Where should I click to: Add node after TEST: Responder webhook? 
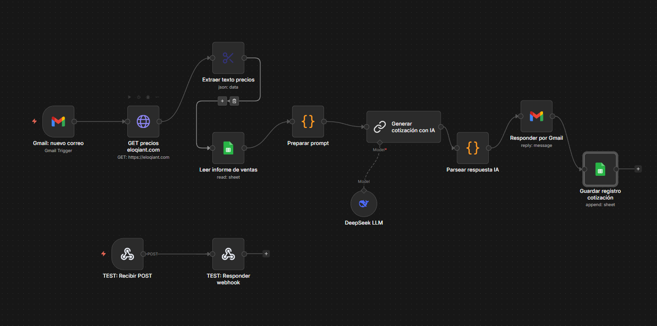click(266, 254)
